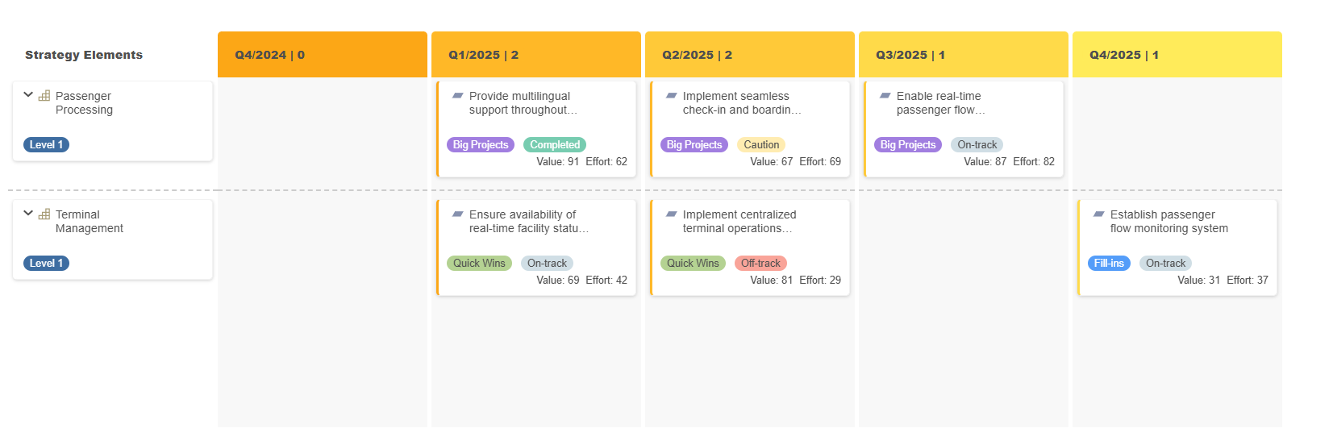Open the Establish passenger flow monitoring system card
This screenshot has height=445, width=1333.
pos(1177,247)
